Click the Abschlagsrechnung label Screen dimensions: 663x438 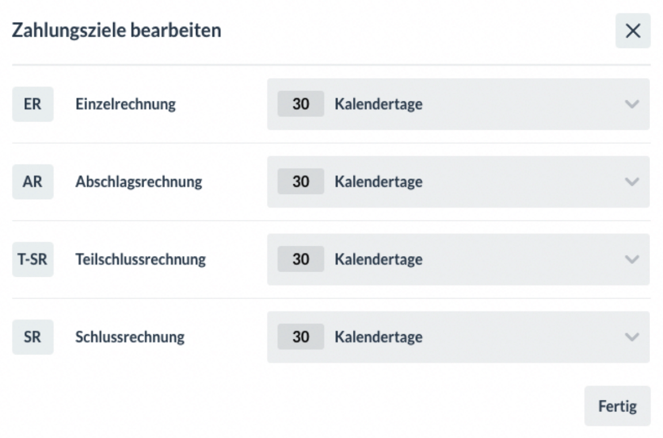point(139,182)
